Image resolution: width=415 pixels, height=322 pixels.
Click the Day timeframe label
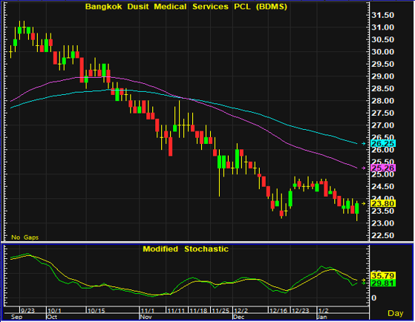396,313
